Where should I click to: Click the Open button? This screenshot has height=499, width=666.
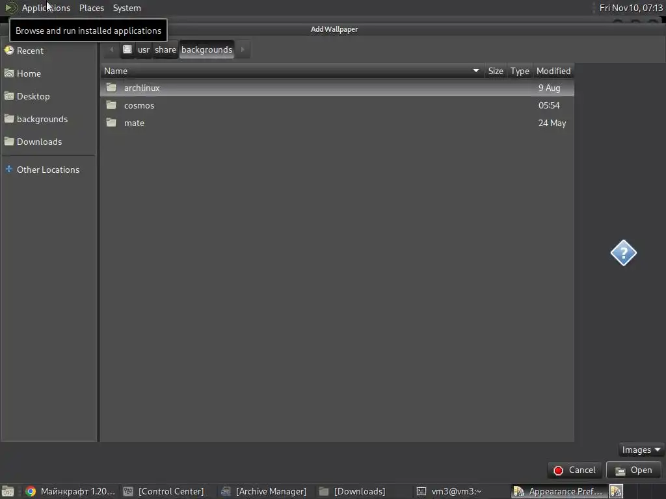(x=633, y=470)
